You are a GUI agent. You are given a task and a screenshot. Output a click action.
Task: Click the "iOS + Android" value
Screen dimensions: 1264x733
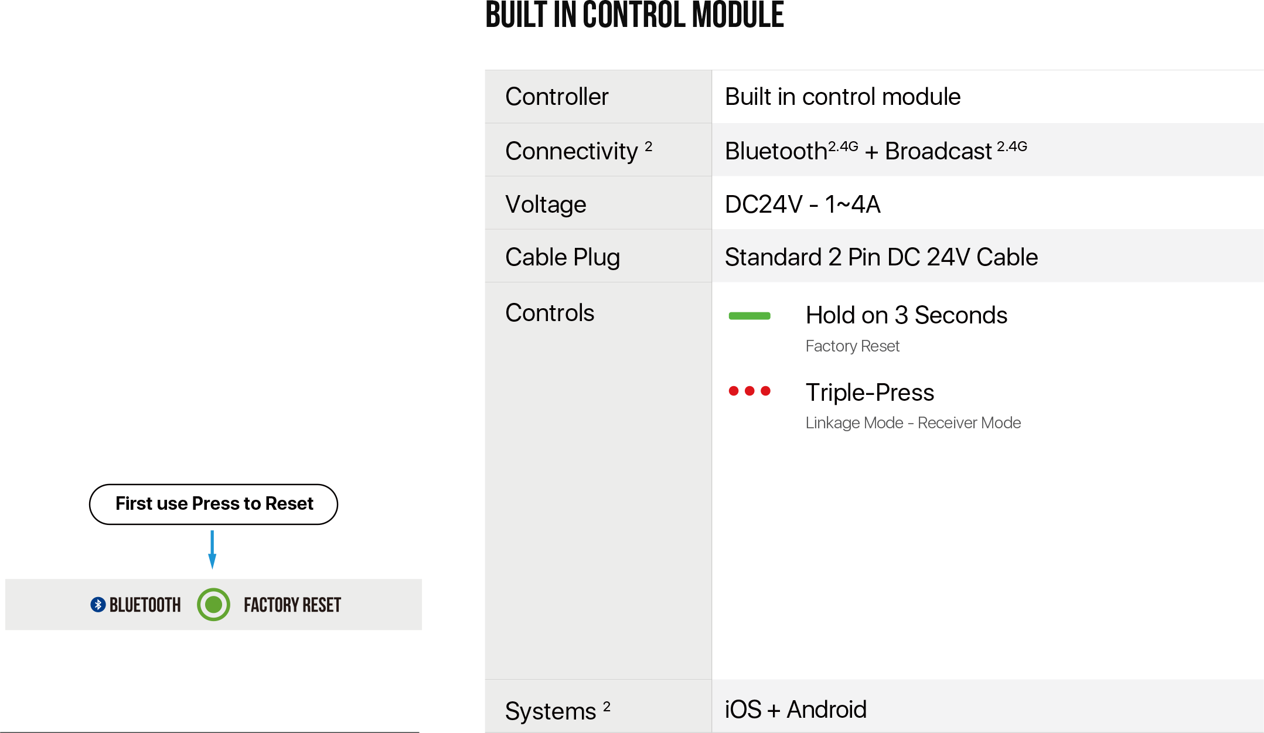tap(795, 710)
